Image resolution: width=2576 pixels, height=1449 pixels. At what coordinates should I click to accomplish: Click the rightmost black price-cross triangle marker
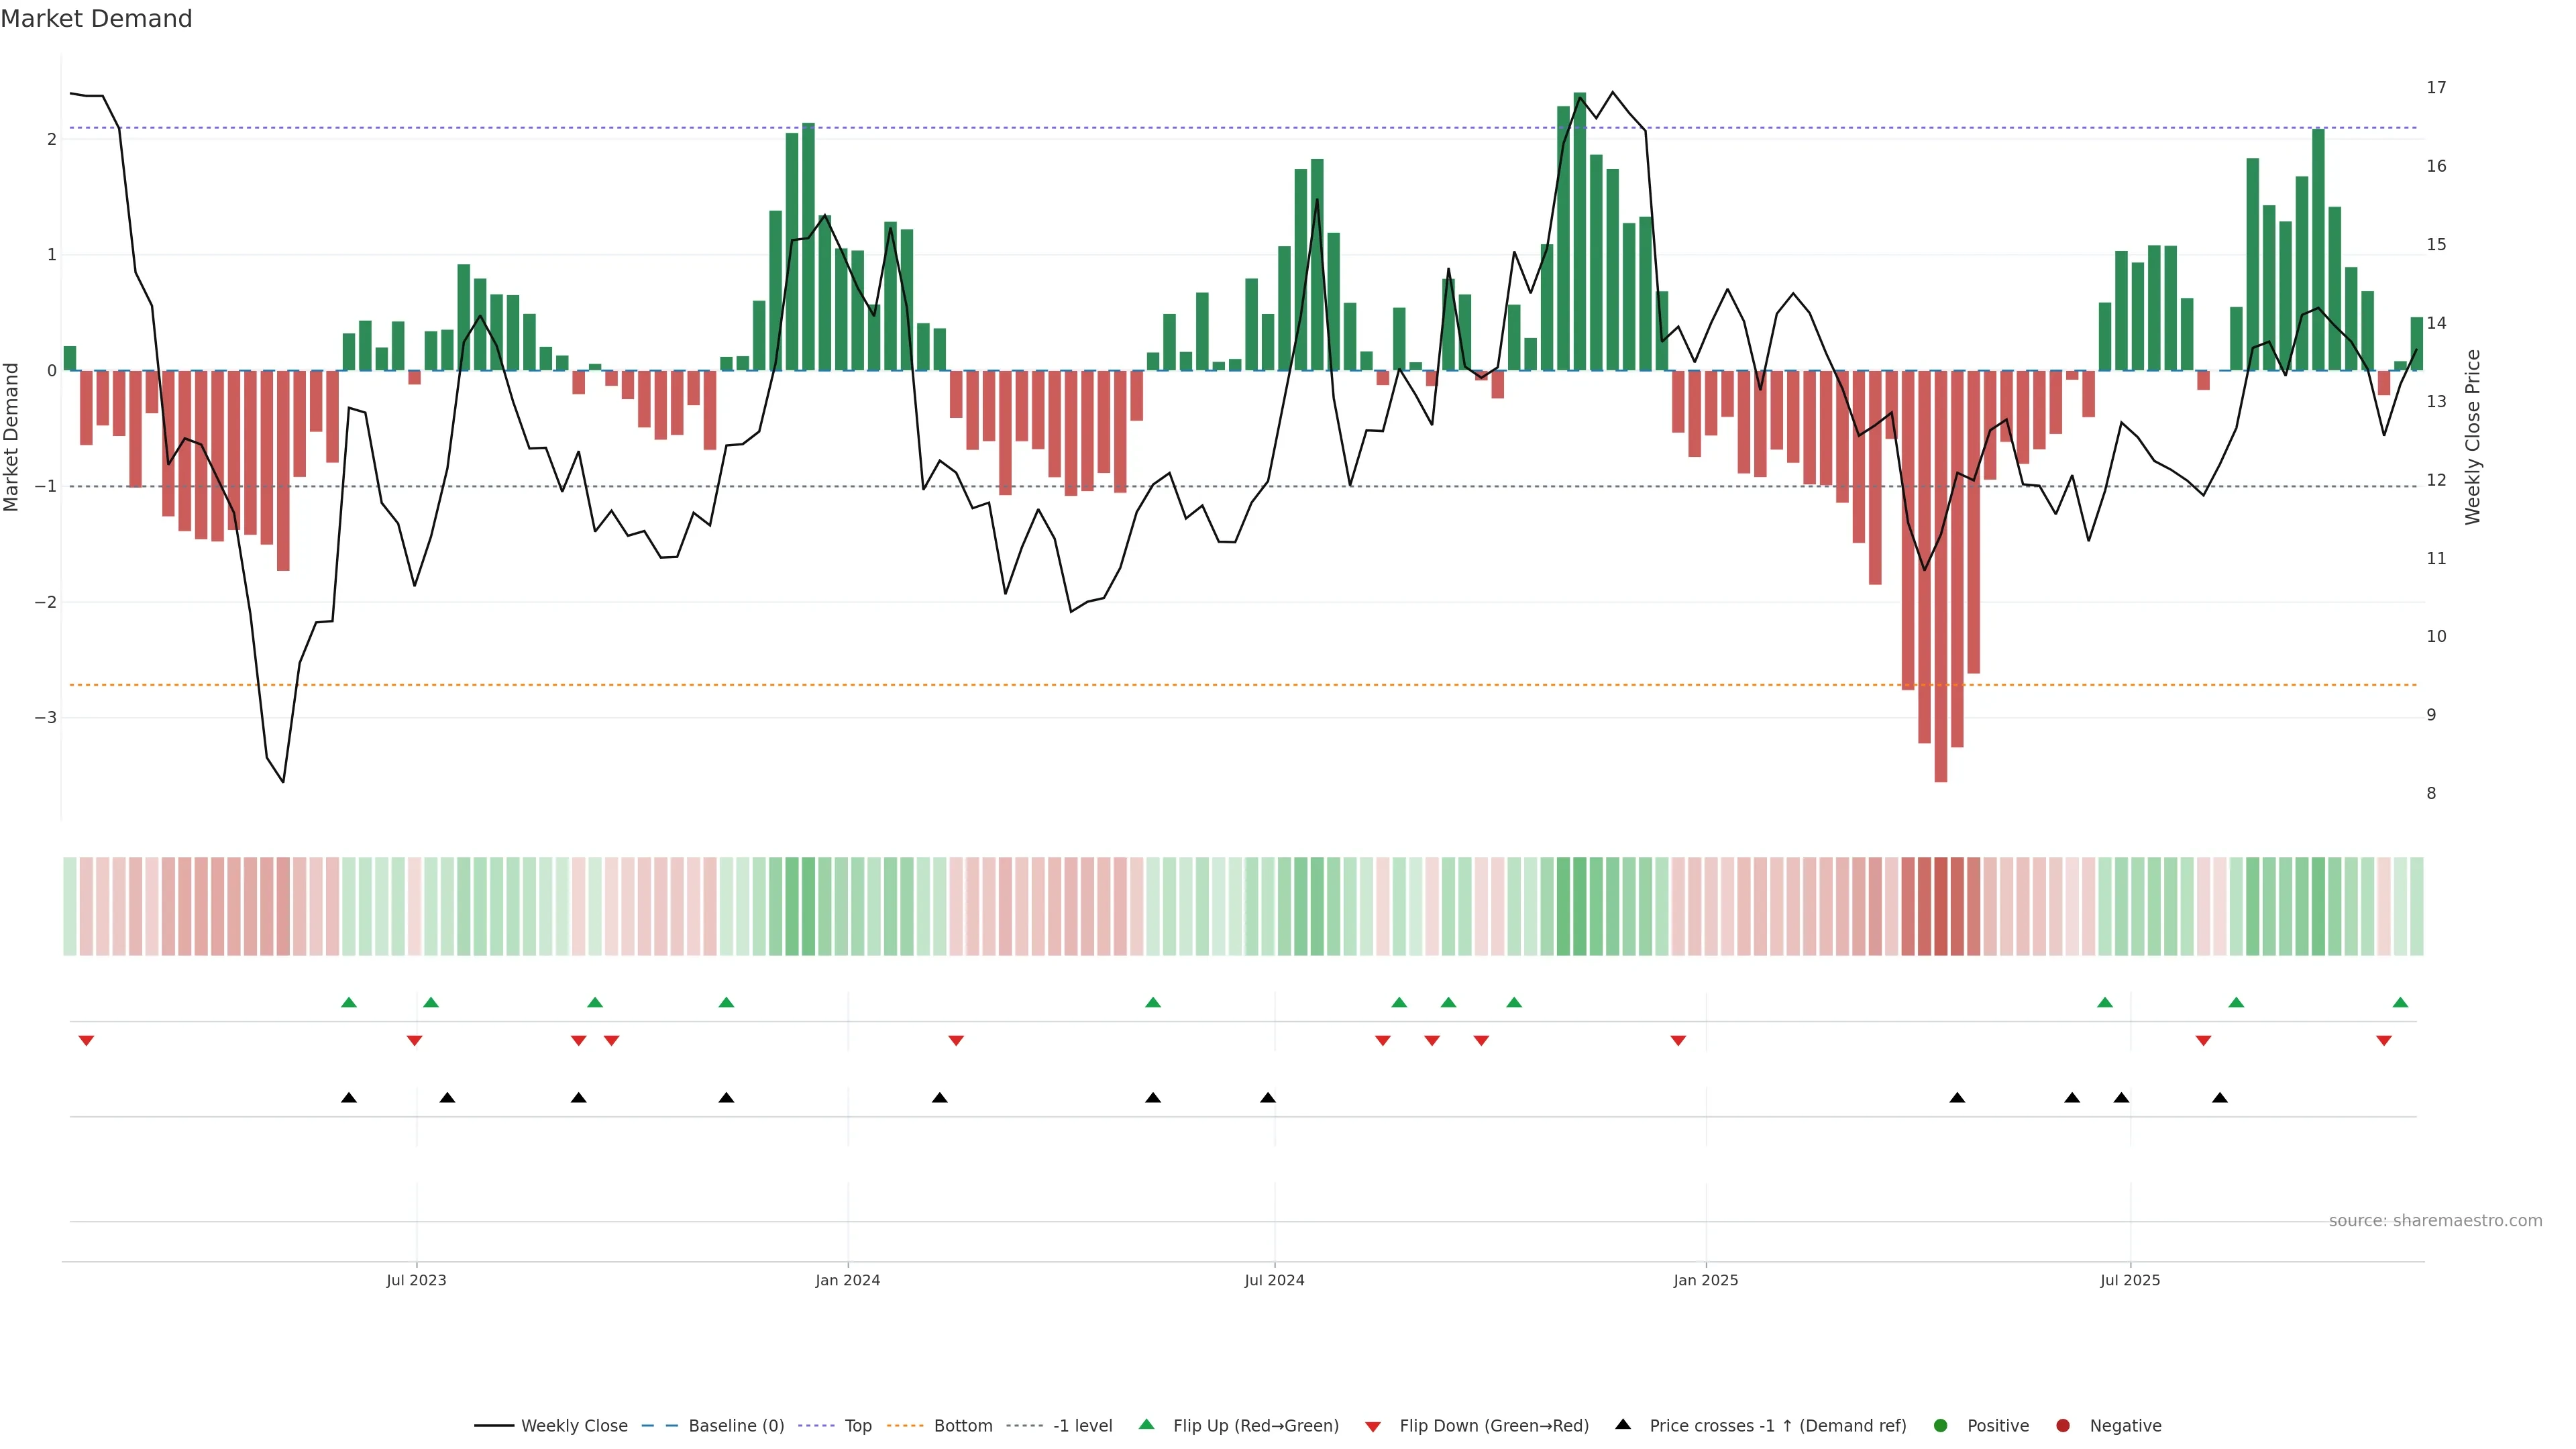point(2220,1098)
